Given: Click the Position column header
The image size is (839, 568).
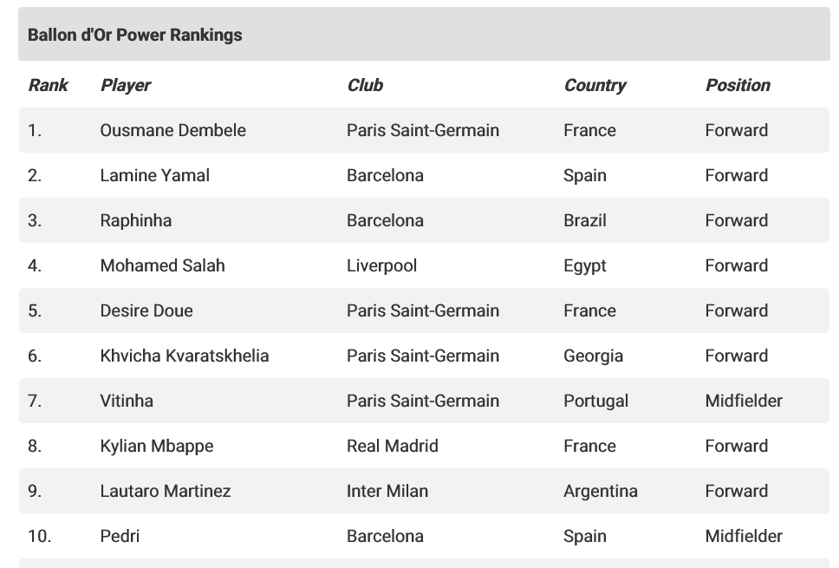Looking at the screenshot, I should [738, 85].
